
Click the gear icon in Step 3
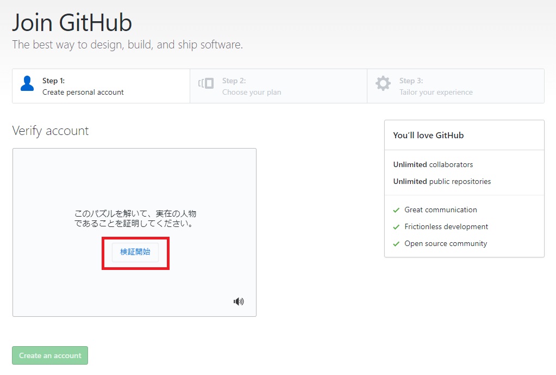(x=383, y=83)
